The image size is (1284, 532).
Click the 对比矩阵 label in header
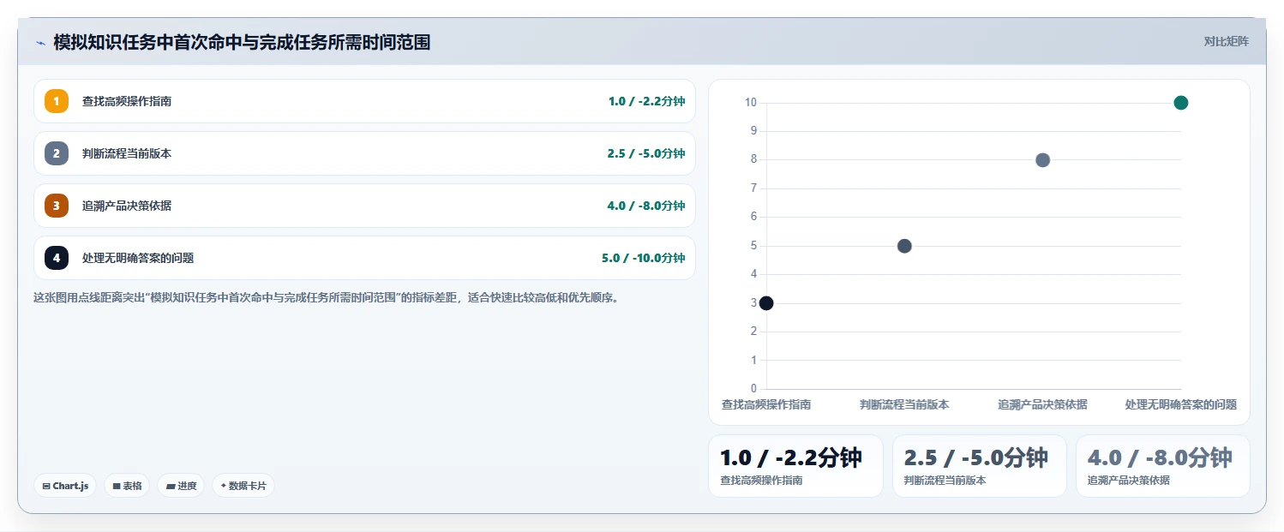[1227, 41]
